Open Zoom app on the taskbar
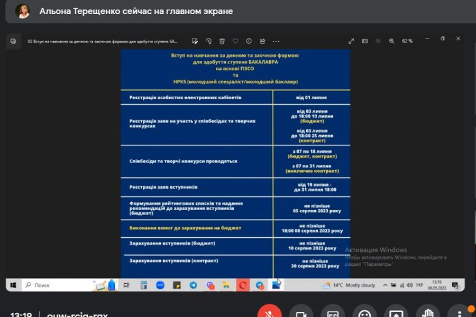476x317 pixels. [160, 285]
